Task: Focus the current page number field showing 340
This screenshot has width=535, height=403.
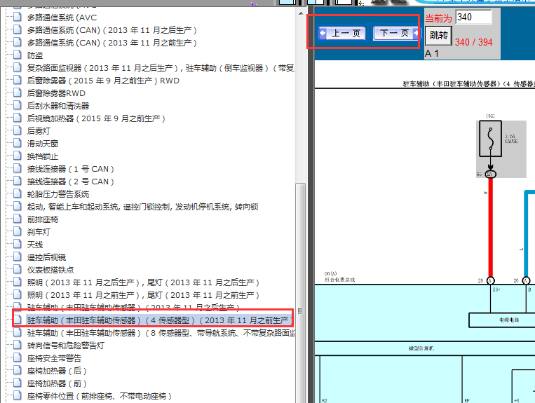Action: pos(473,17)
